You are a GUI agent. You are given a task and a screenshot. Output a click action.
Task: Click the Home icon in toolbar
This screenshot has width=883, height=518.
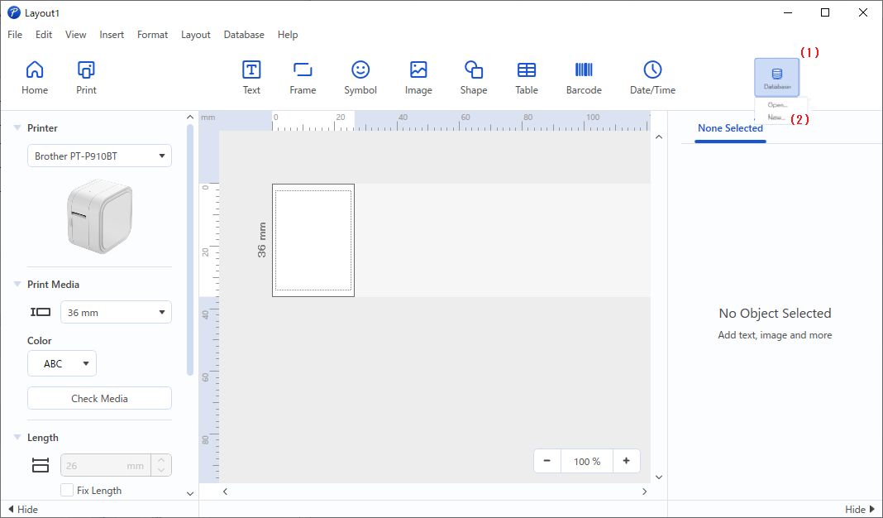[x=35, y=78]
